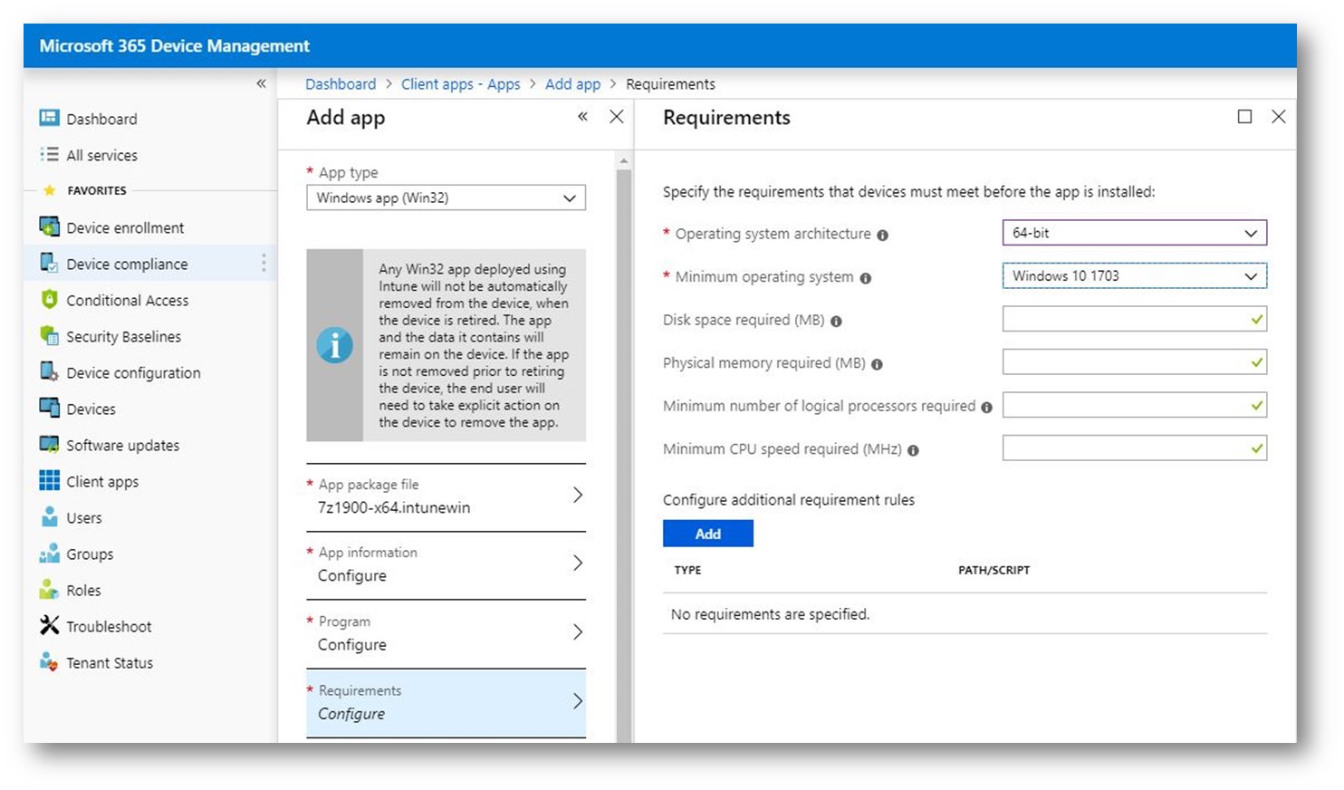Viewport: 1344px width, 790px height.
Task: Open the App information Configure section
Action: click(446, 564)
